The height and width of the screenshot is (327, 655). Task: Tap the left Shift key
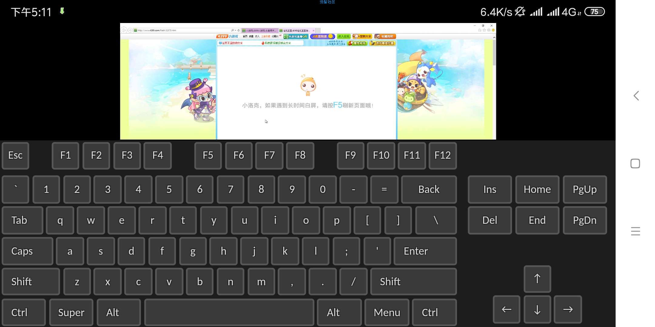click(31, 282)
